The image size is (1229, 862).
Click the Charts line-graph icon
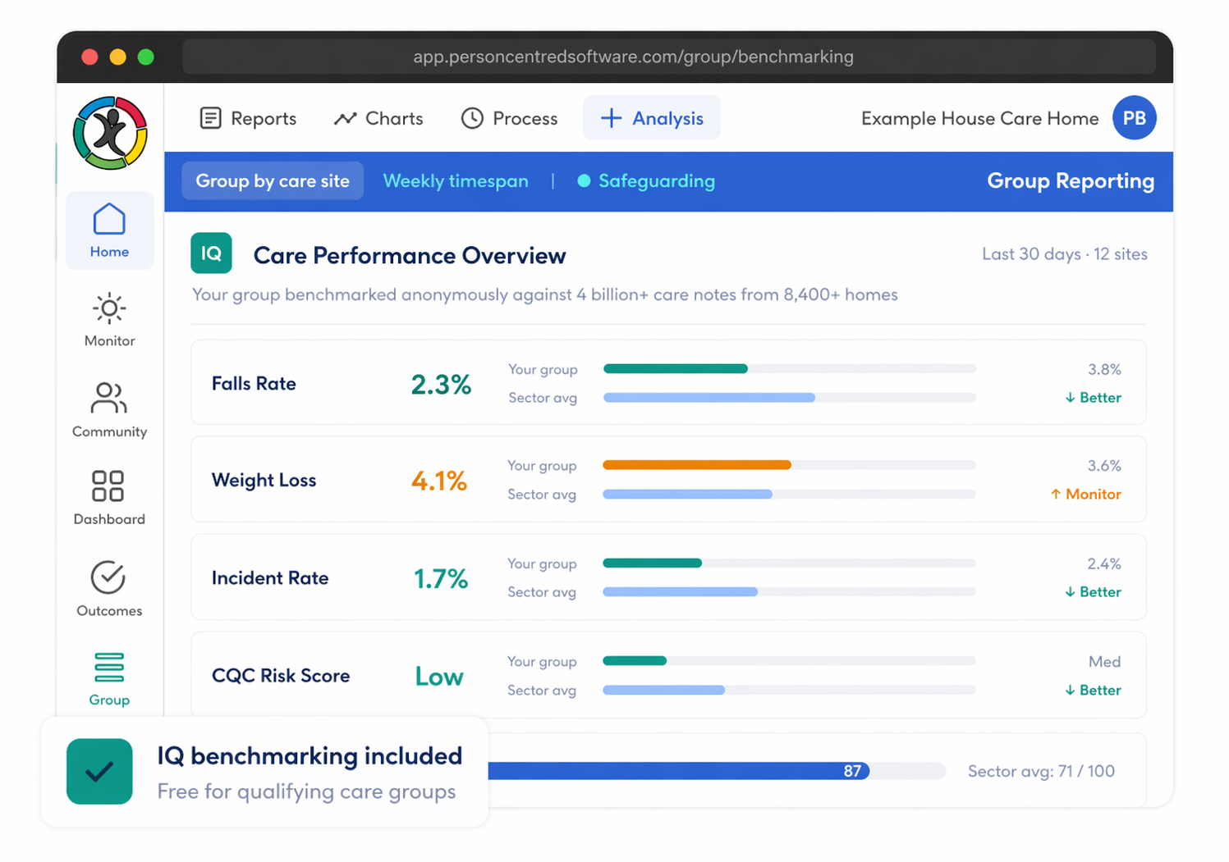(345, 119)
